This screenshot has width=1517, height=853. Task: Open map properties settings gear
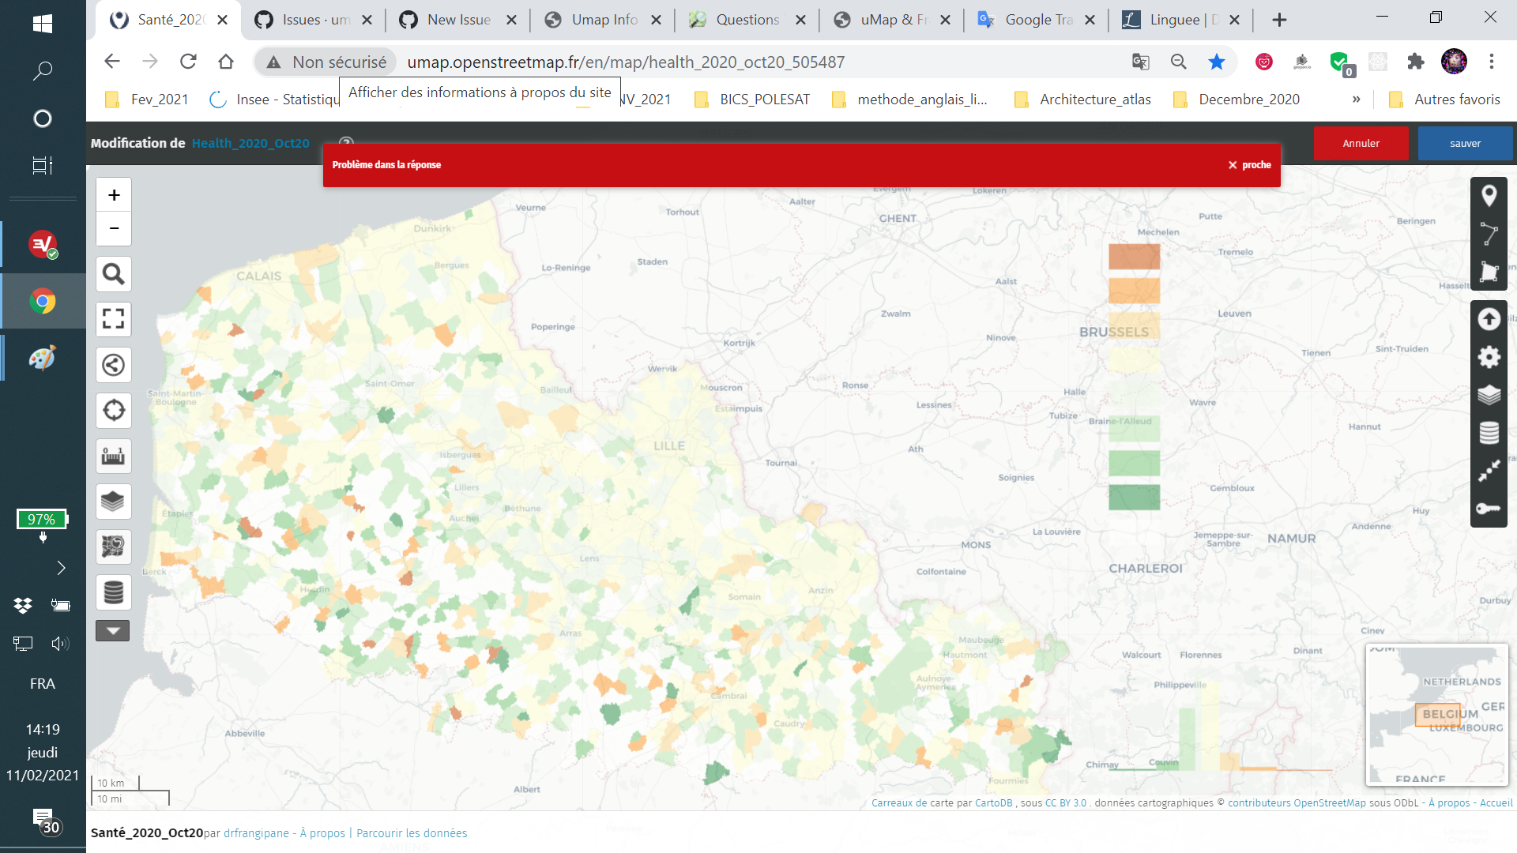click(1489, 357)
